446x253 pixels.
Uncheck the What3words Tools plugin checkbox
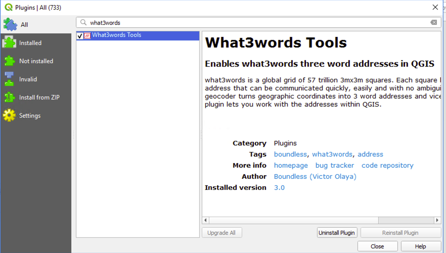[80, 36]
